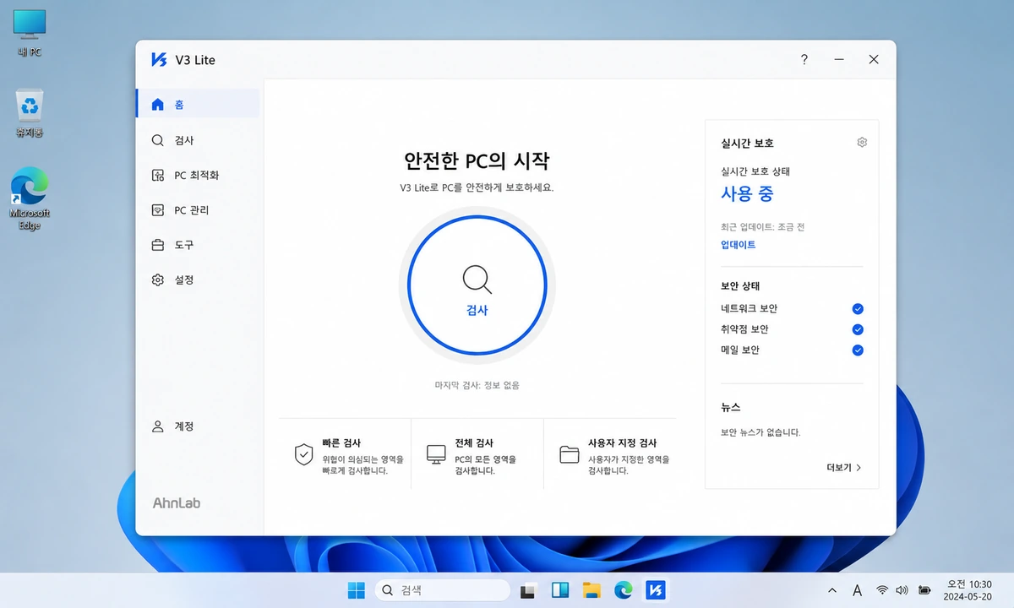Click the 최근 업데이트: 조금 전 text
The width and height of the screenshot is (1014, 608).
pos(762,227)
